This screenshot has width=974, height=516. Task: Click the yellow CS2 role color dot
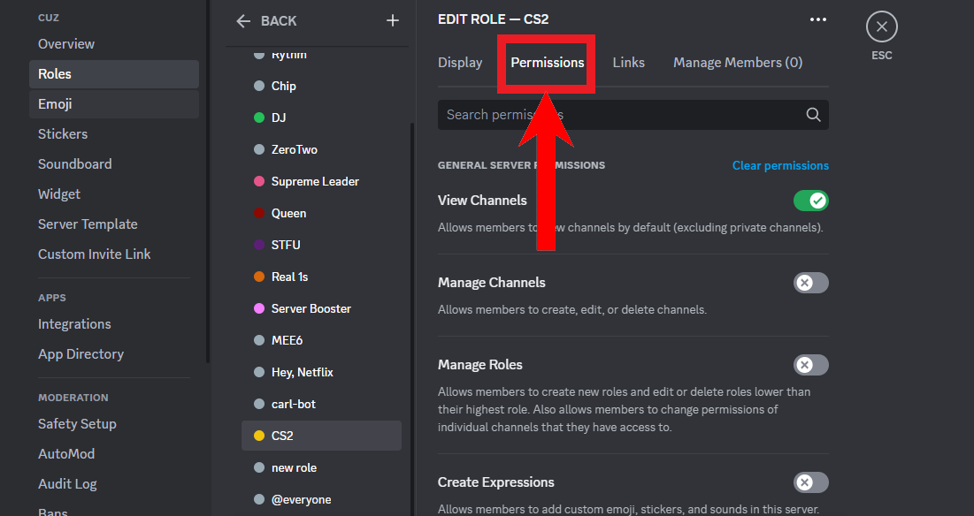click(259, 436)
